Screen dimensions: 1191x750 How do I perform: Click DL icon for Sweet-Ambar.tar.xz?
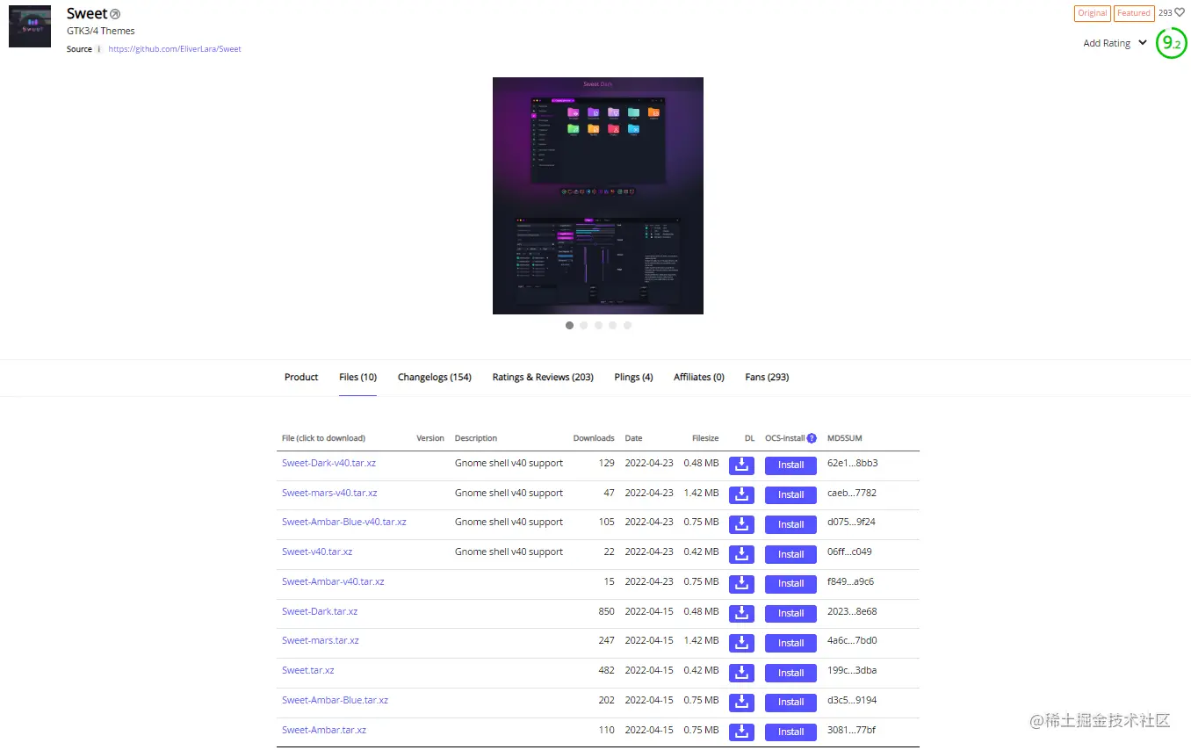click(x=741, y=732)
